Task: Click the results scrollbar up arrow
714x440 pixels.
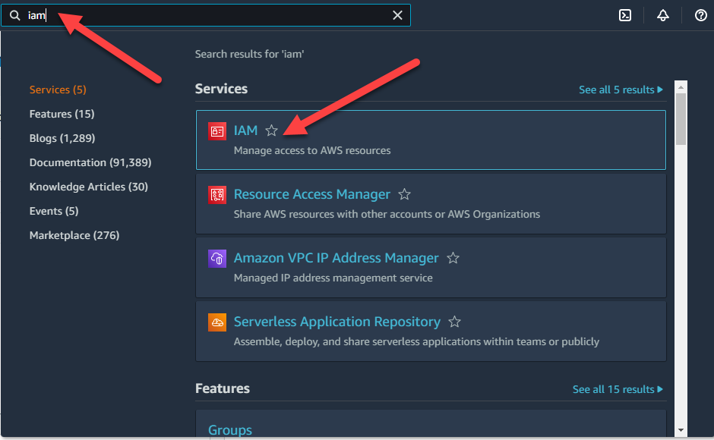Action: (x=681, y=87)
